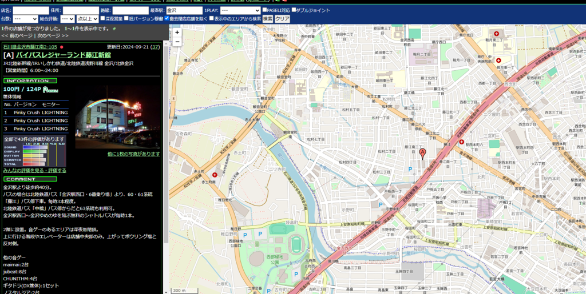This screenshot has height=294, width=586.
Task: Click parking P icon west of 藤江一丁目
Action: pyautogui.click(x=410, y=169)
